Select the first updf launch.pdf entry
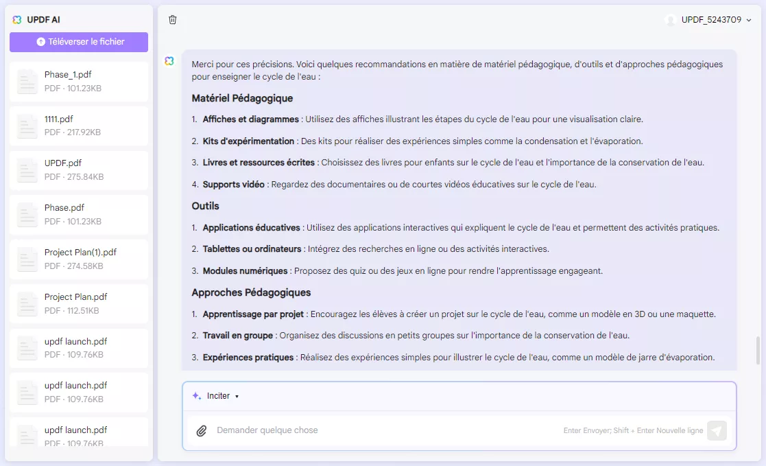The height and width of the screenshot is (466, 766). click(x=78, y=347)
